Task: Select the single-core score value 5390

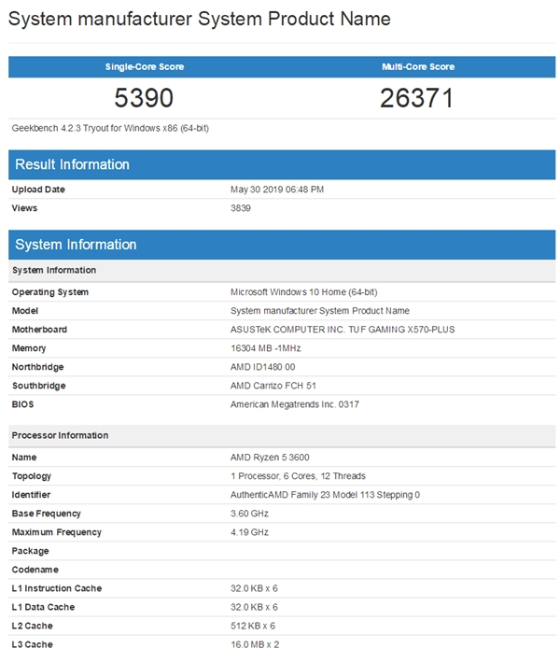Action: point(144,98)
